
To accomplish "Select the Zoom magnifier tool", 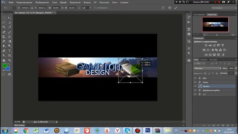I will [10, 60].
